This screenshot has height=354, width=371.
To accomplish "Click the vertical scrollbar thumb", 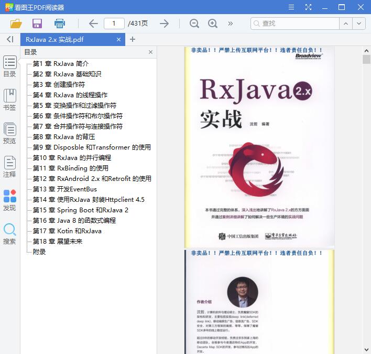I will pos(366,59).
